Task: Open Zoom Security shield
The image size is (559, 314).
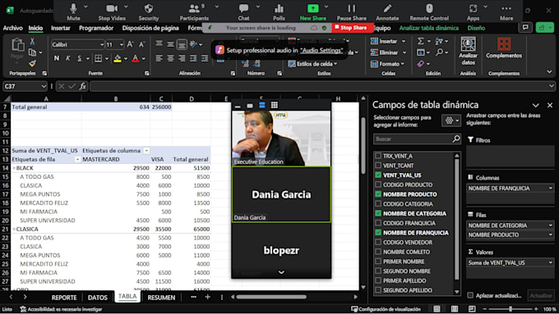Action: pos(148,12)
